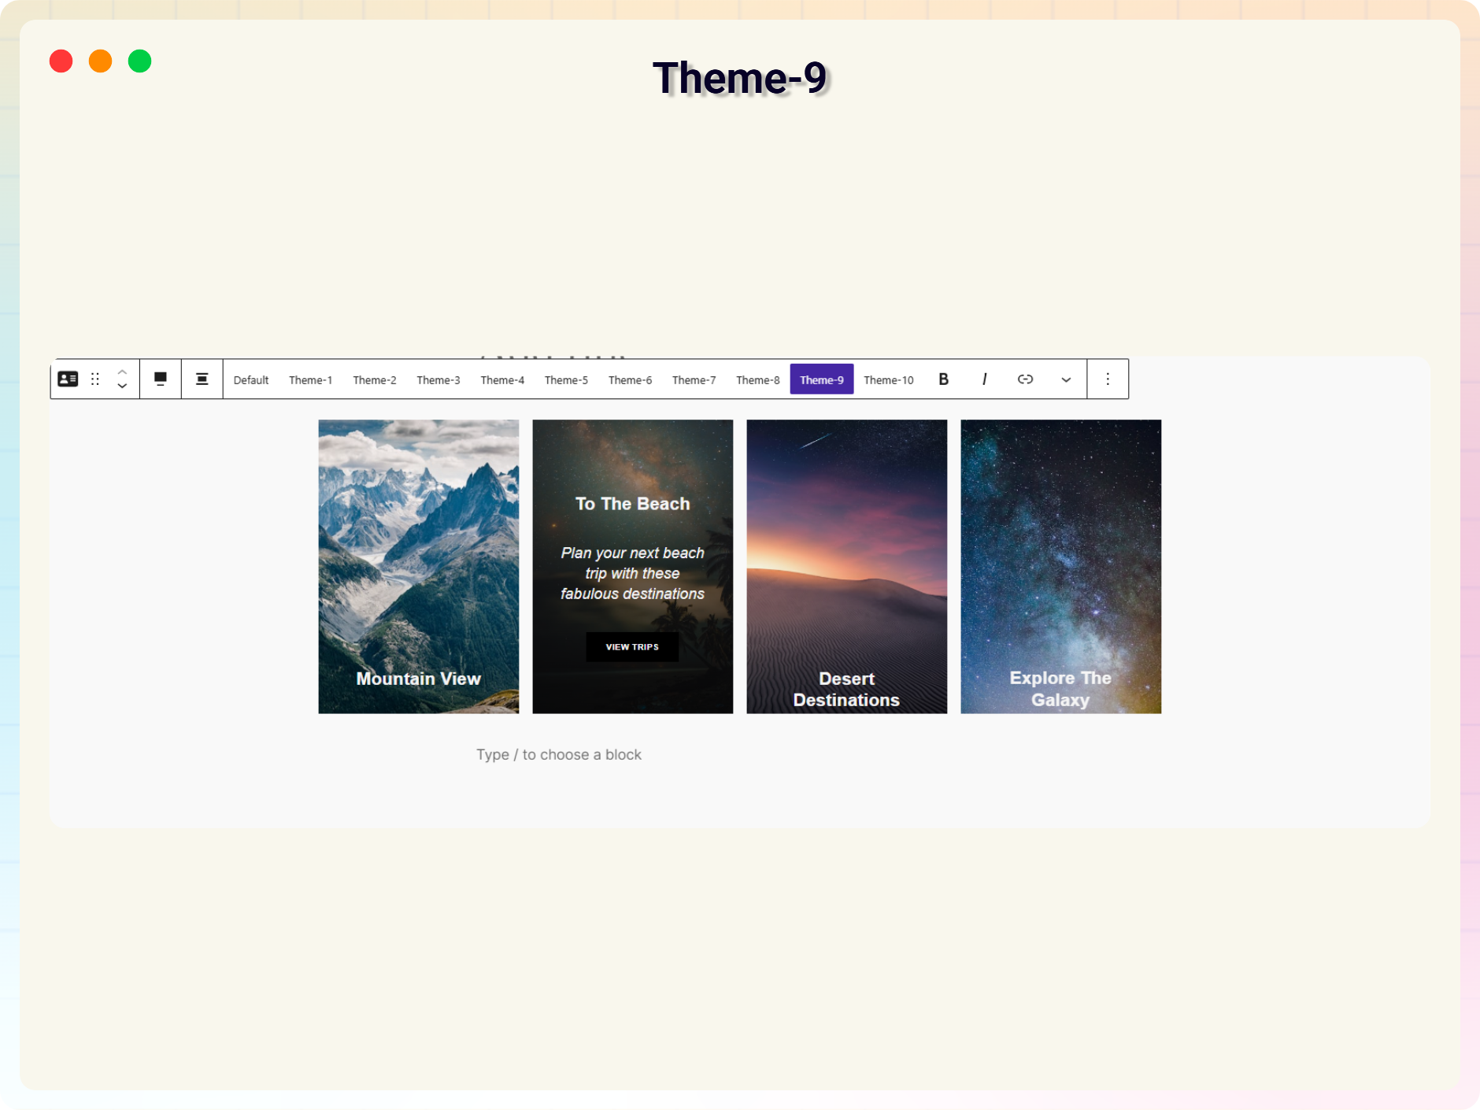Image resolution: width=1480 pixels, height=1110 pixels.
Task: Select the active Theme-9 style
Action: (821, 380)
